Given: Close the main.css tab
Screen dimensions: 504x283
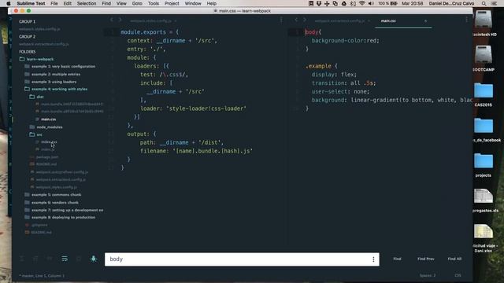Looking at the screenshot, I should click(425, 21).
